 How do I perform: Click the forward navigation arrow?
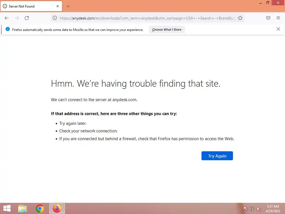pos(17,18)
